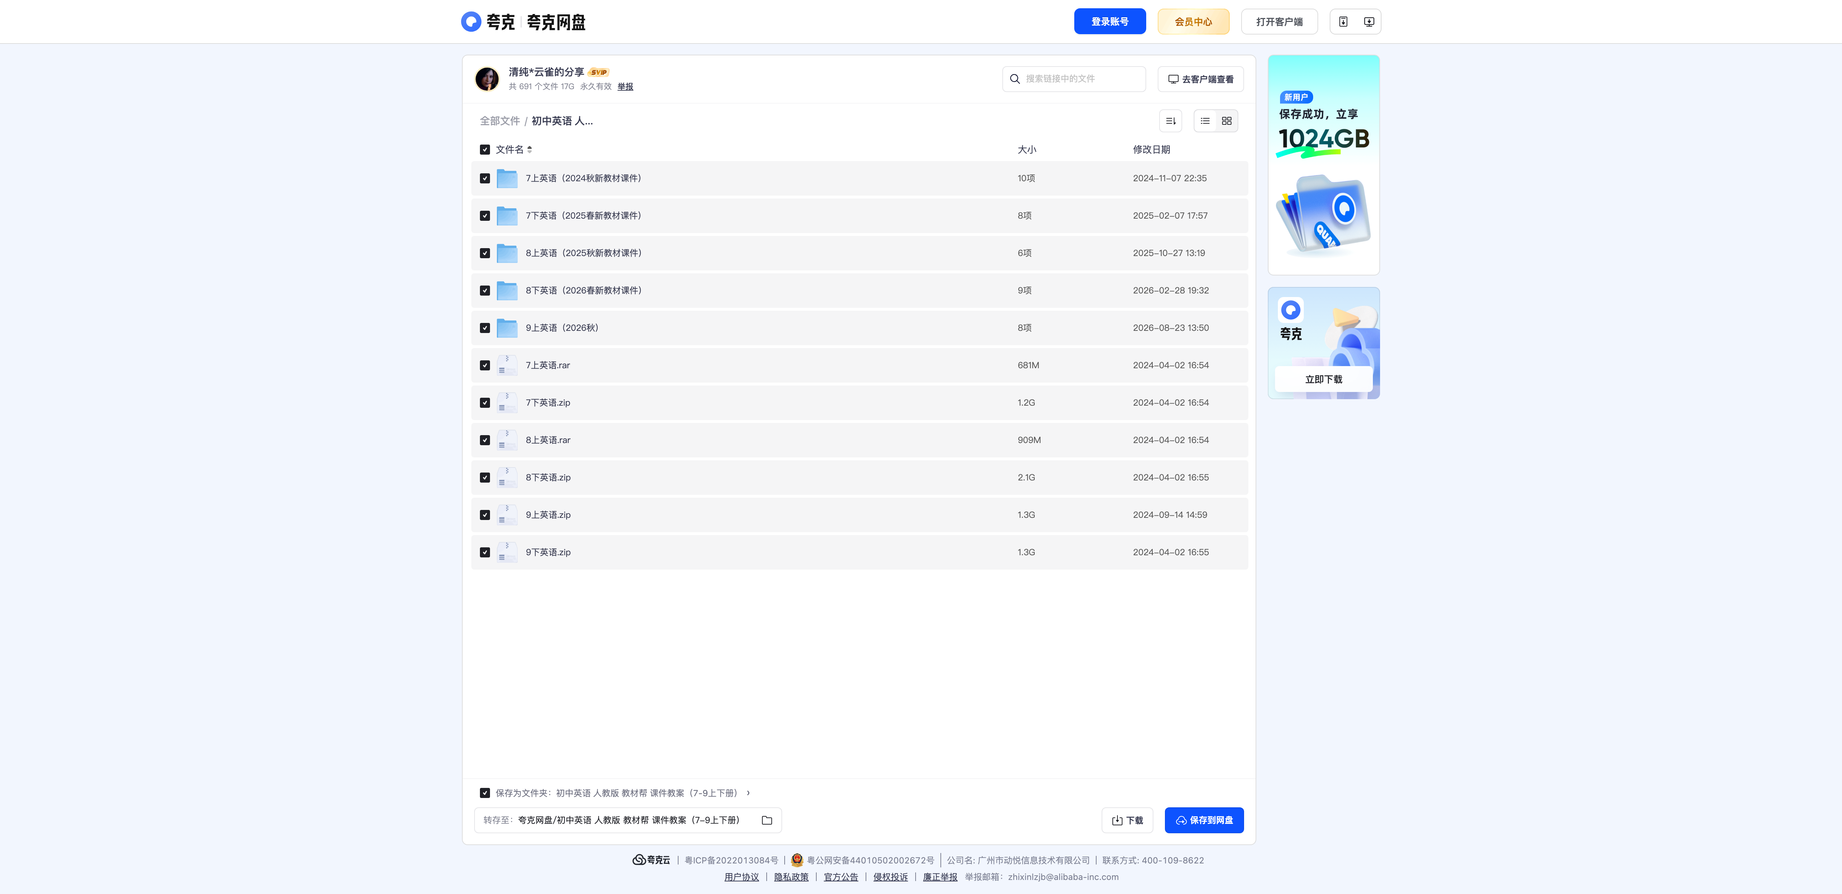This screenshot has width=1842, height=894.
Task: Click the SVIP badge next to sharer name
Action: tap(599, 72)
